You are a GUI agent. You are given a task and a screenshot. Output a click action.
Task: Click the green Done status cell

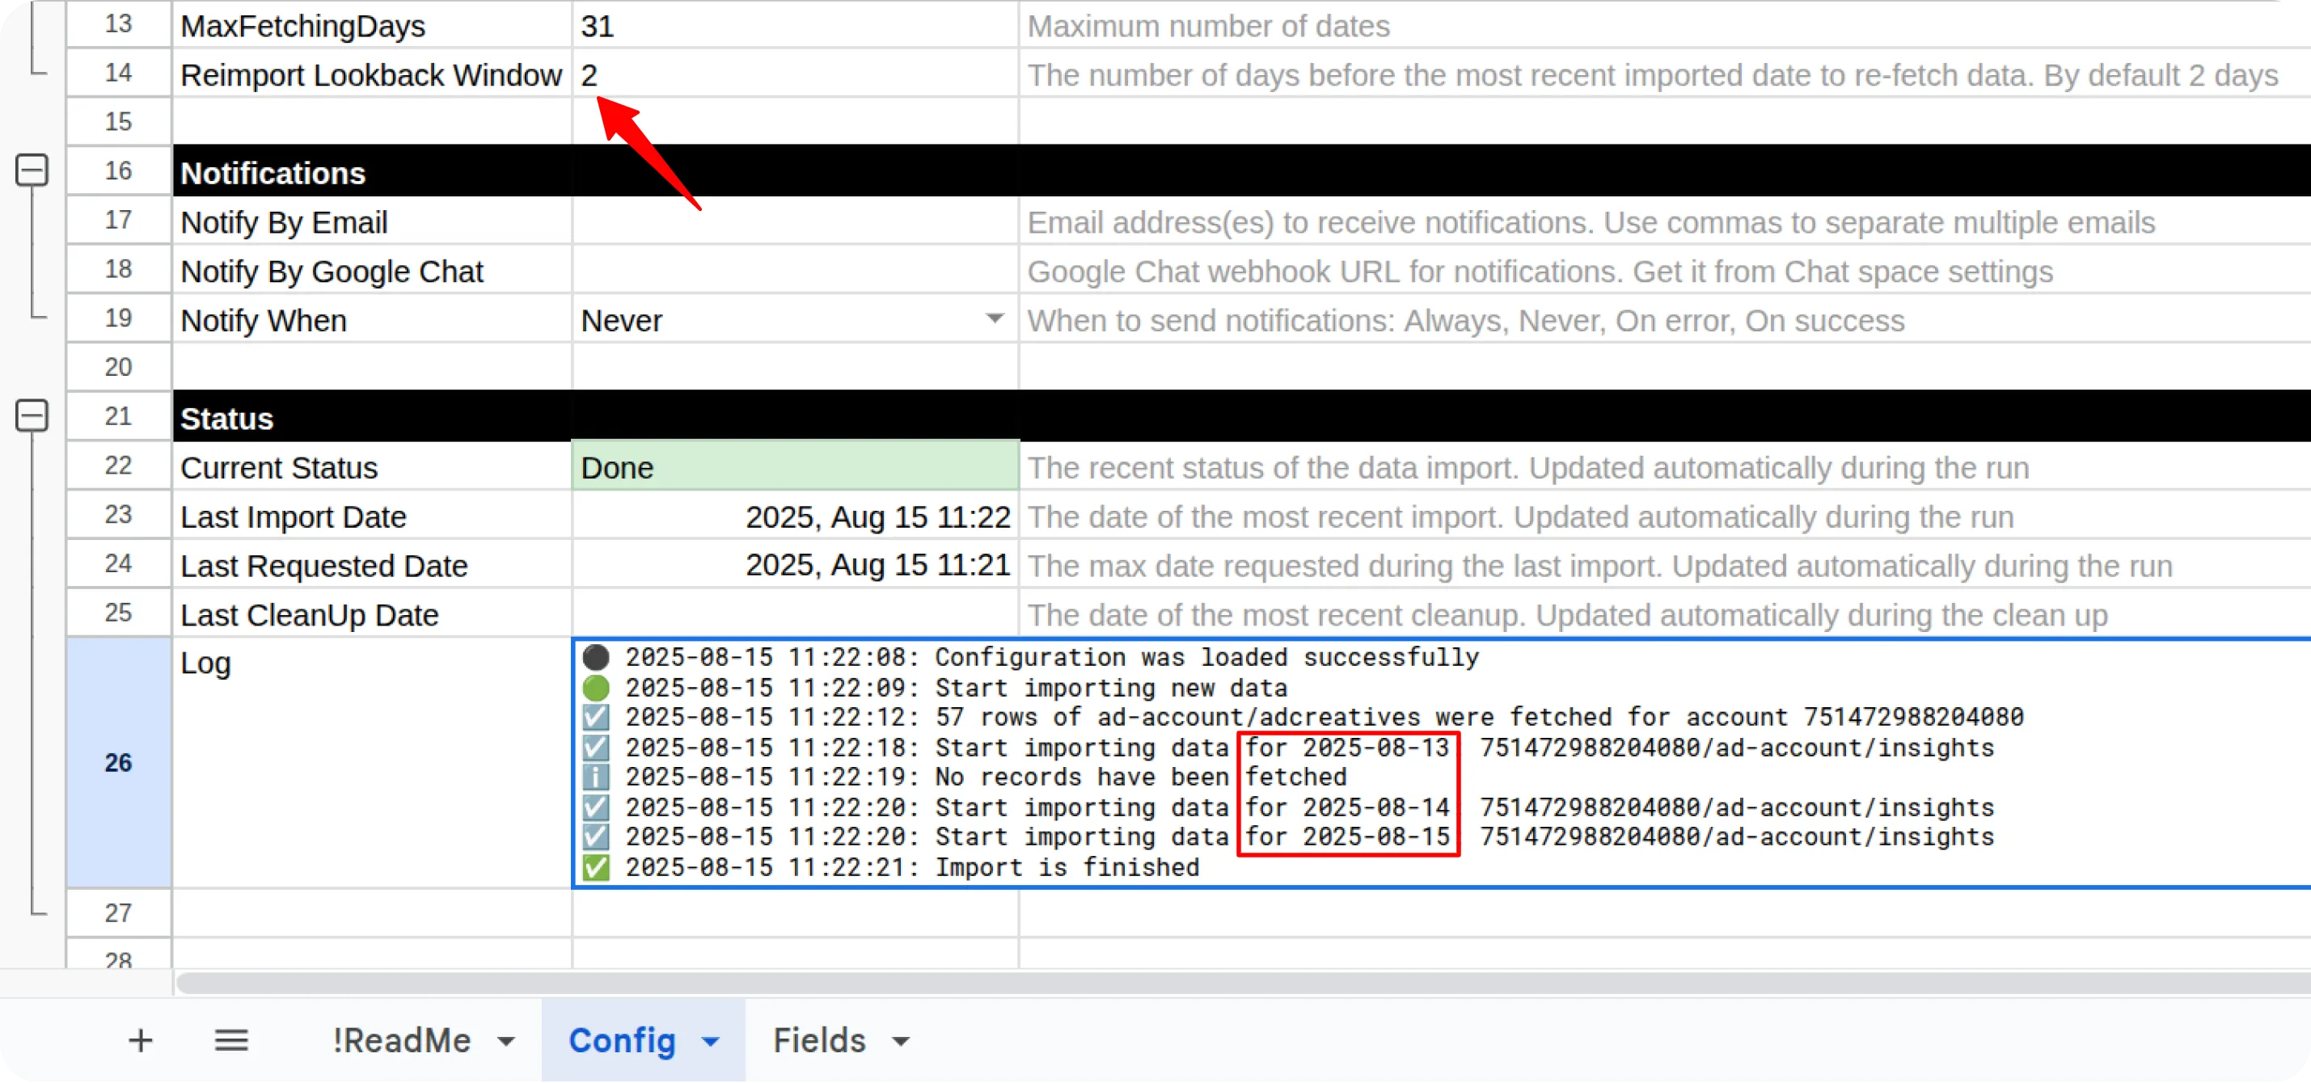(793, 466)
